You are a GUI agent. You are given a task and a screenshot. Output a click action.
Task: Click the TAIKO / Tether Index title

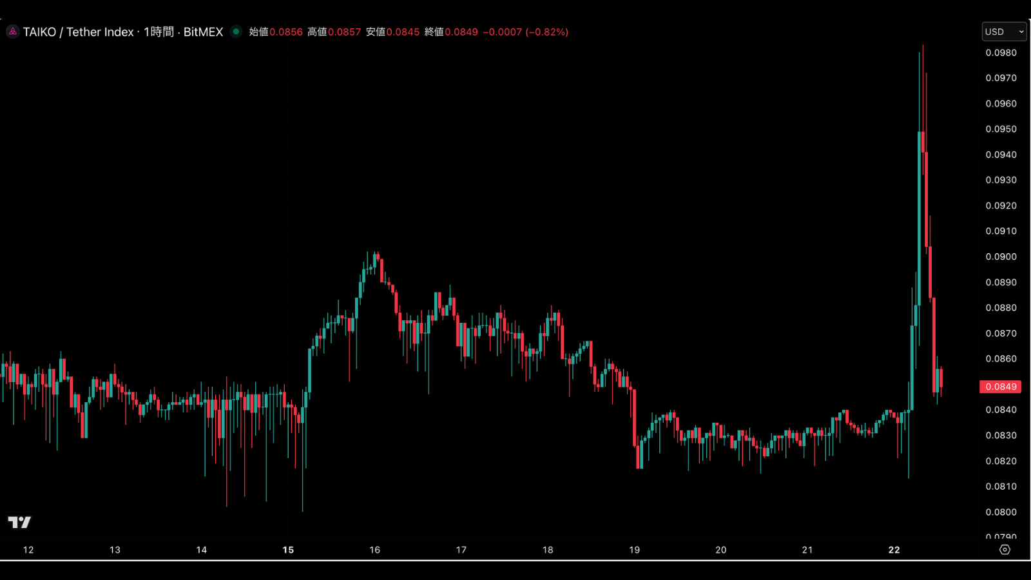[x=79, y=32]
